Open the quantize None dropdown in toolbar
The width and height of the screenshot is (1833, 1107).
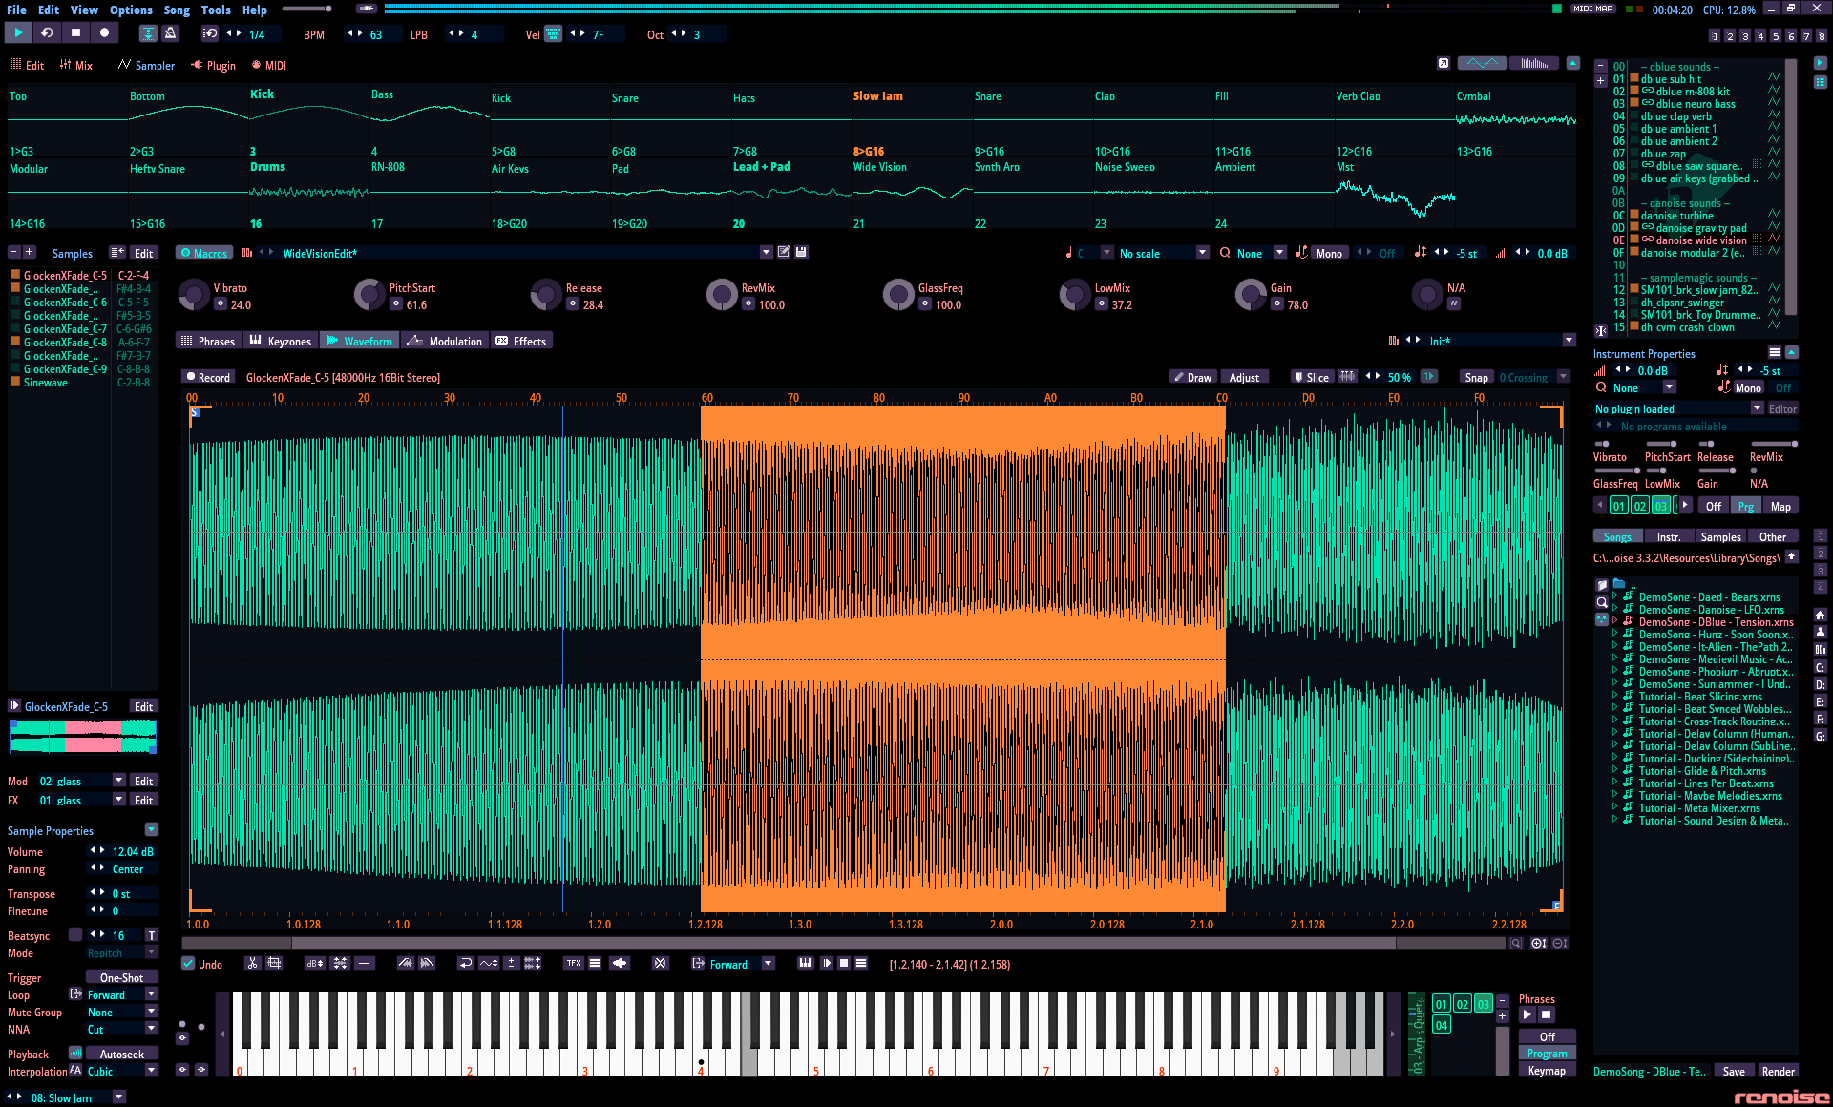[x=1259, y=253]
